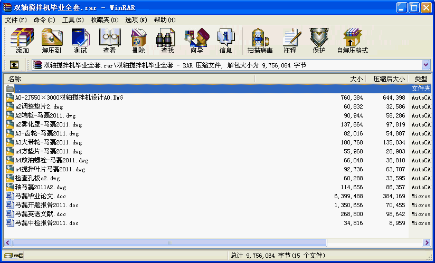Maximize the WinRAR window
The width and height of the screenshot is (435, 263).
pyautogui.click(x=414, y=7)
